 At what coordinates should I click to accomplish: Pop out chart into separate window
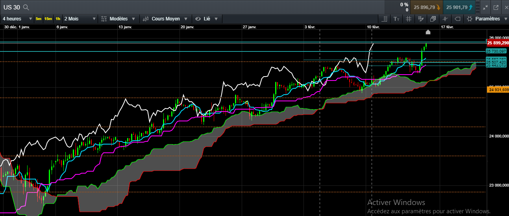pyautogui.click(x=496, y=7)
